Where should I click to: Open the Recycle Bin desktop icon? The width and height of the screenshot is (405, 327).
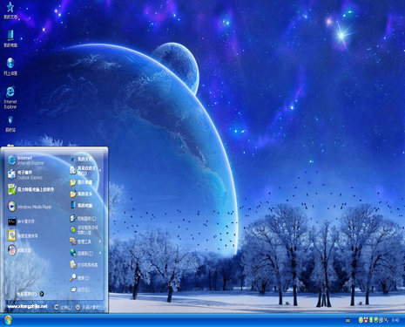(x=10, y=124)
